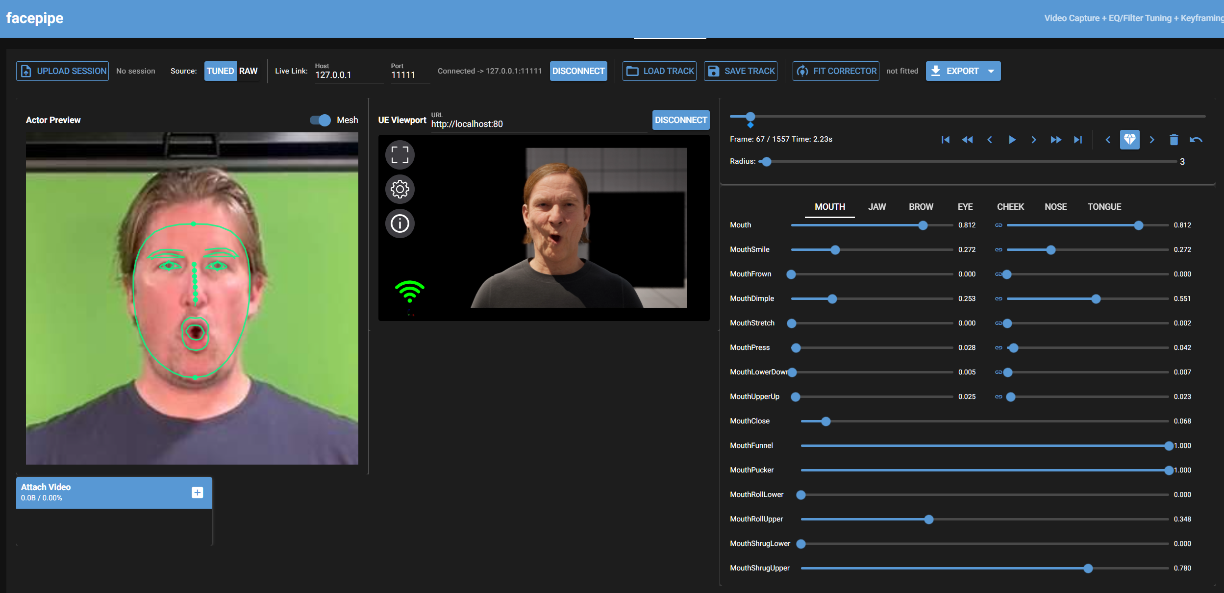Screen dimensions: 1224x593
Task: Click the UPLOAD SESSION button
Action: click(x=63, y=71)
